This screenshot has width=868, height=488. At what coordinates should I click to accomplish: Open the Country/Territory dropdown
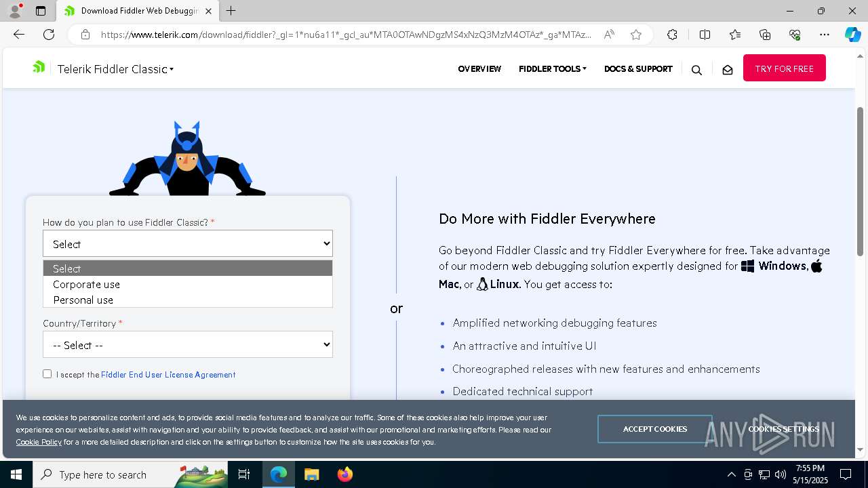[x=188, y=345]
